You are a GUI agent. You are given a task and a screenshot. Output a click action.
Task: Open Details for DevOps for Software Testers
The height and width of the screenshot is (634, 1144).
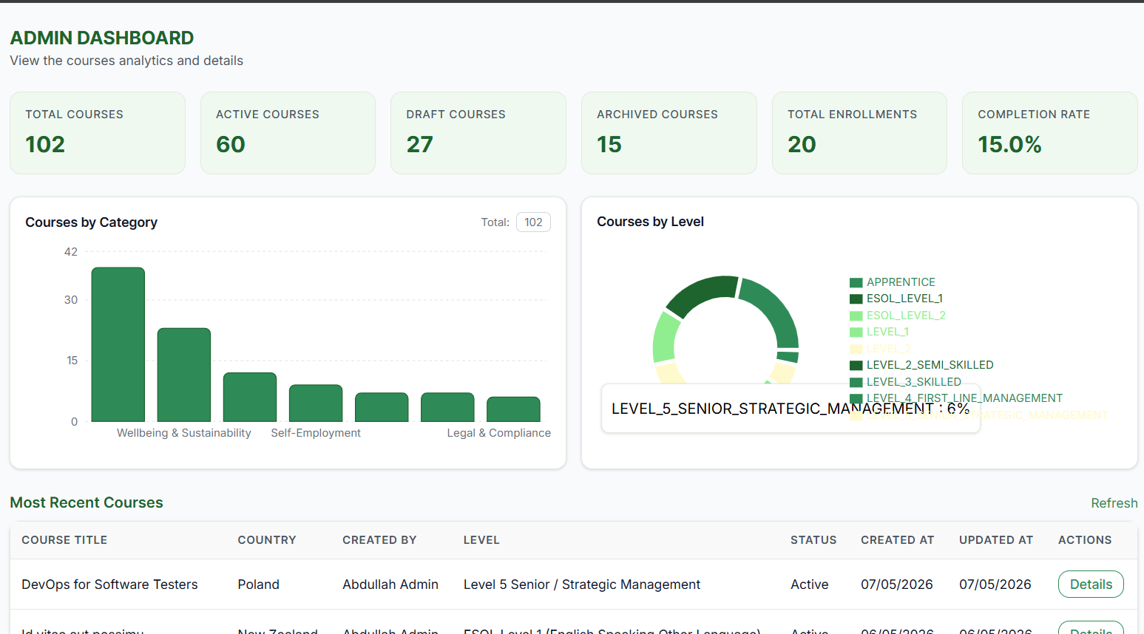(x=1091, y=584)
